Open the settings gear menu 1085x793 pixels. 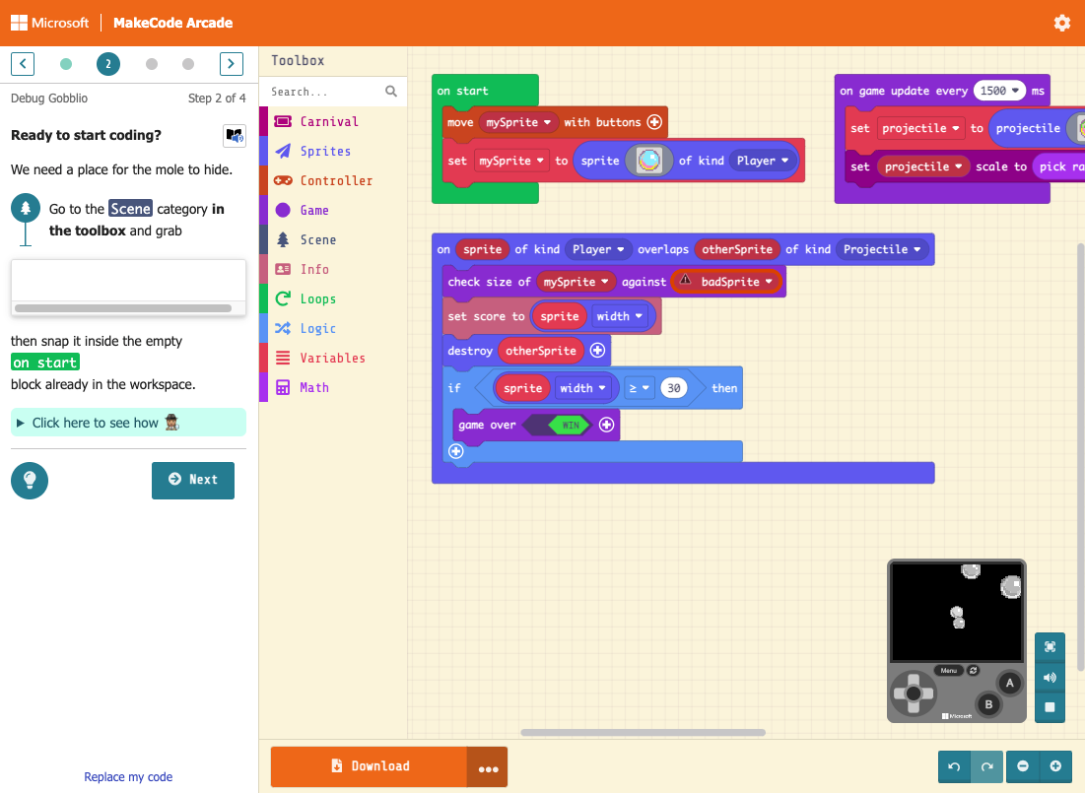pyautogui.click(x=1061, y=23)
